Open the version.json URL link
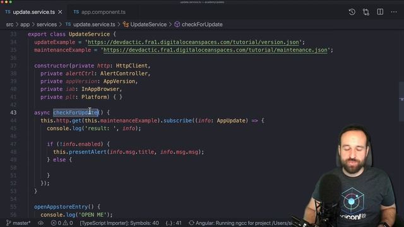The height and width of the screenshot is (227, 404). click(193, 42)
